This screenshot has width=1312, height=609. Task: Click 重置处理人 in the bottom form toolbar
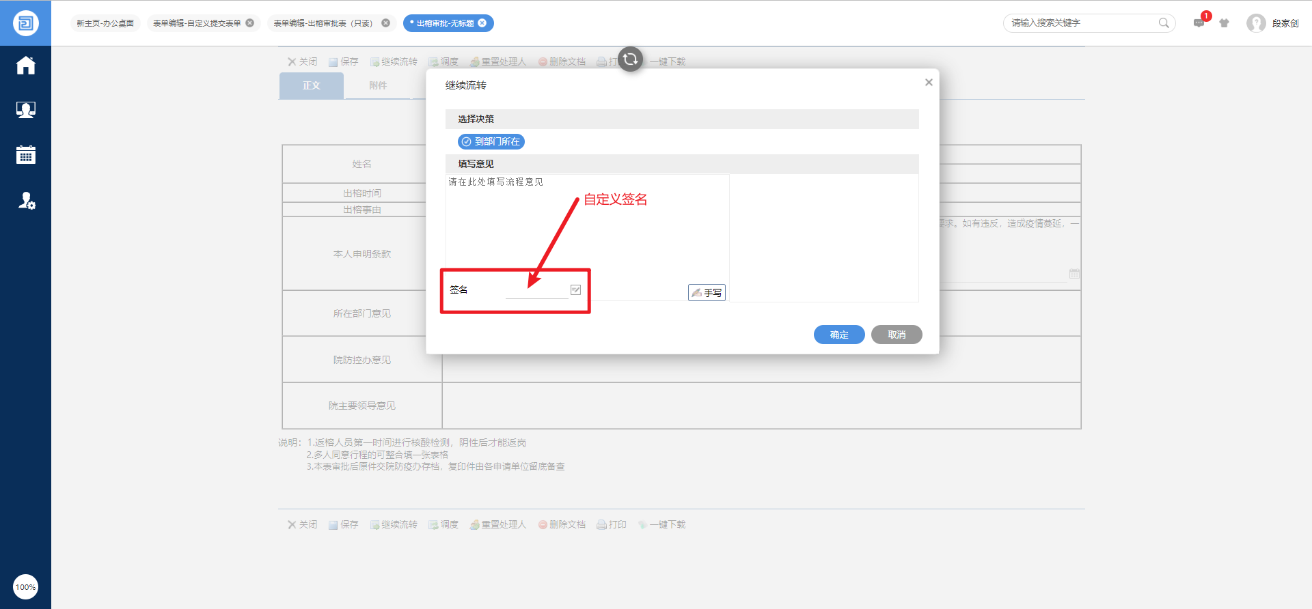pyautogui.click(x=498, y=524)
